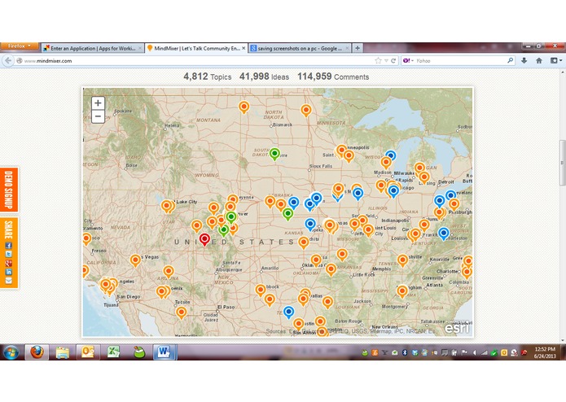Click the volume speaker tray icon
566x402 pixels.
(474, 352)
